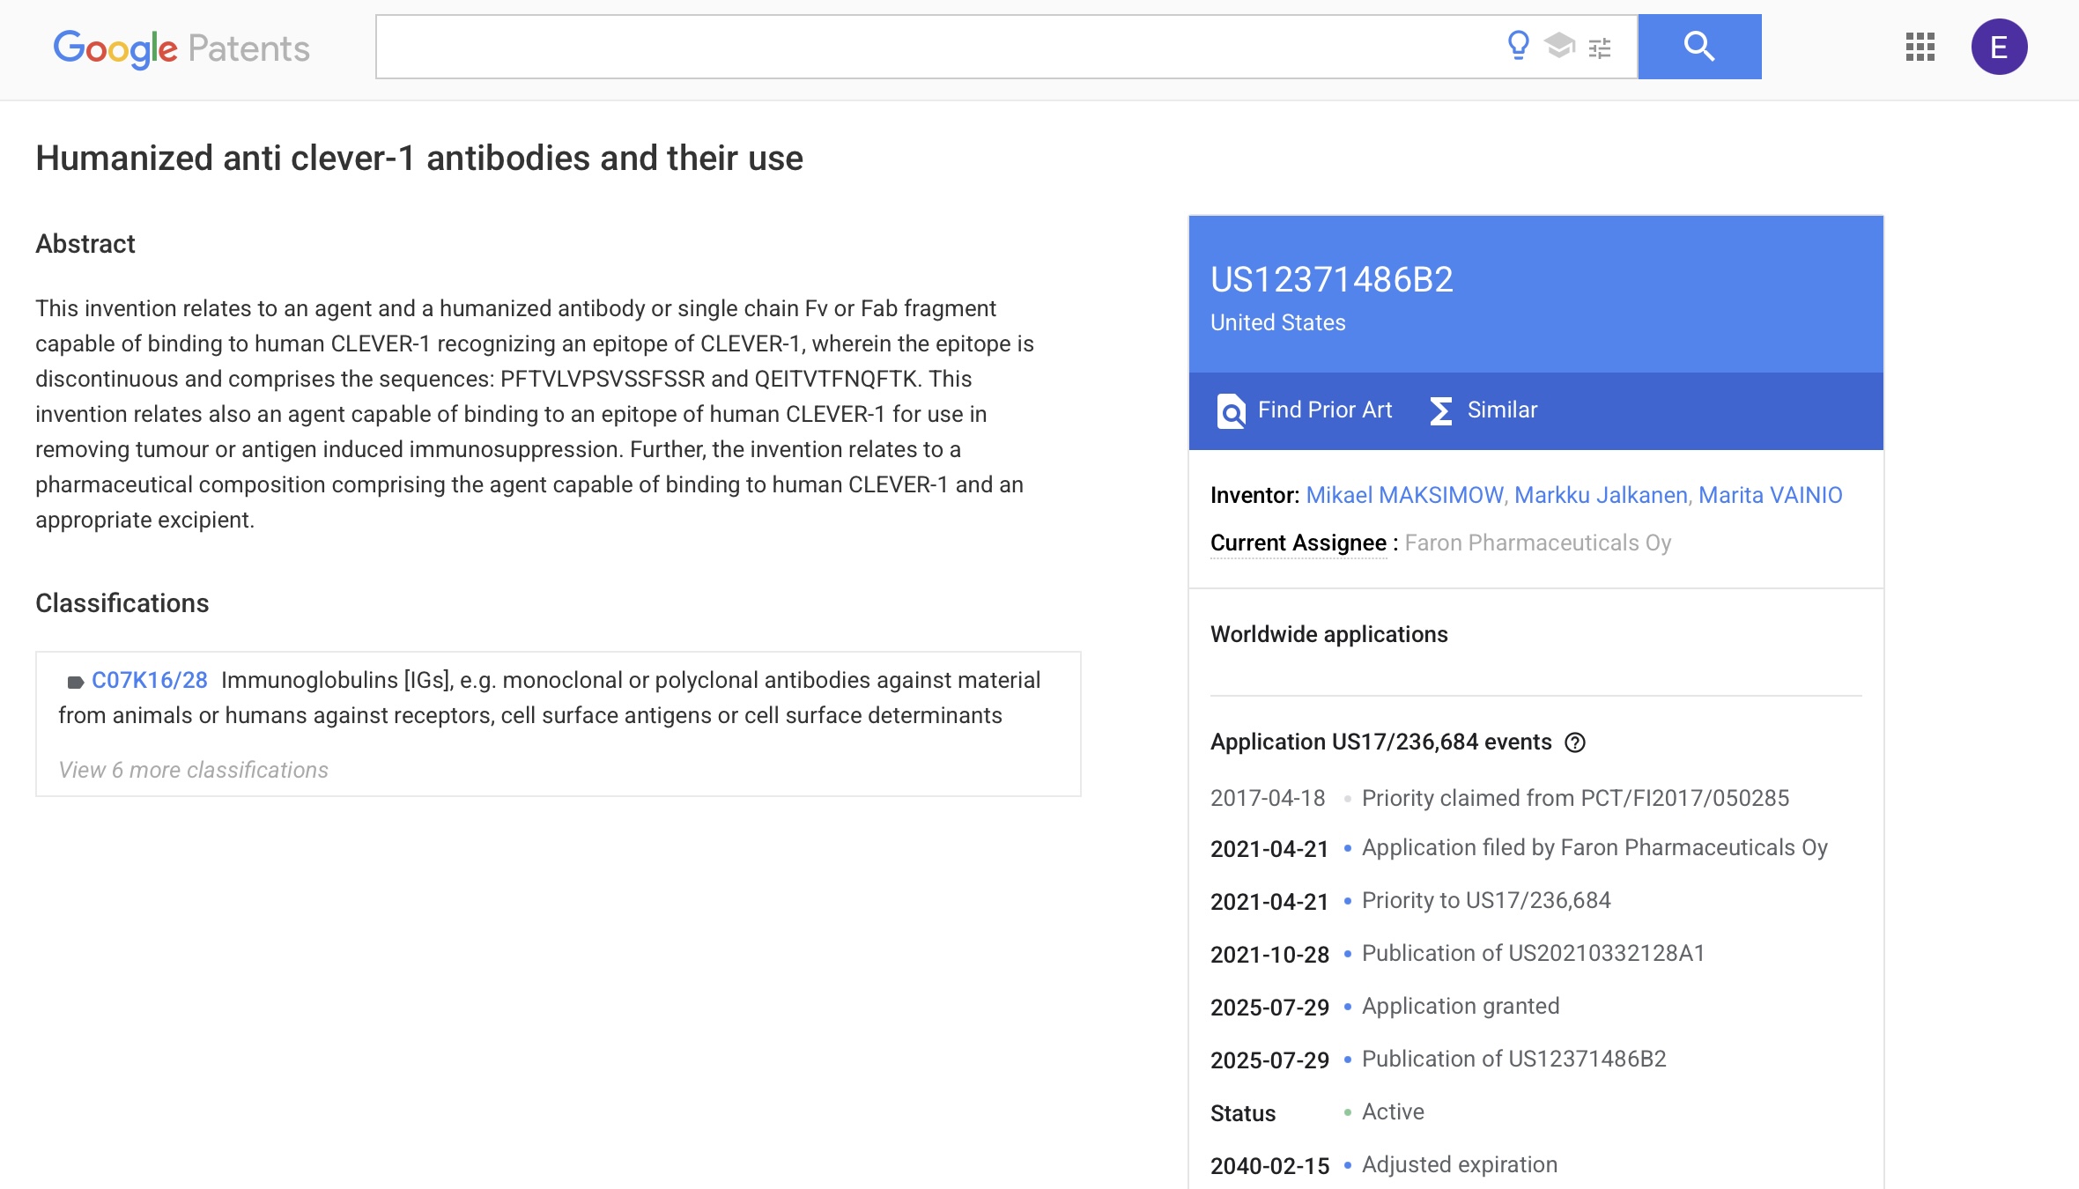
Task: Expand View 6 more classifications
Action: tap(193, 770)
